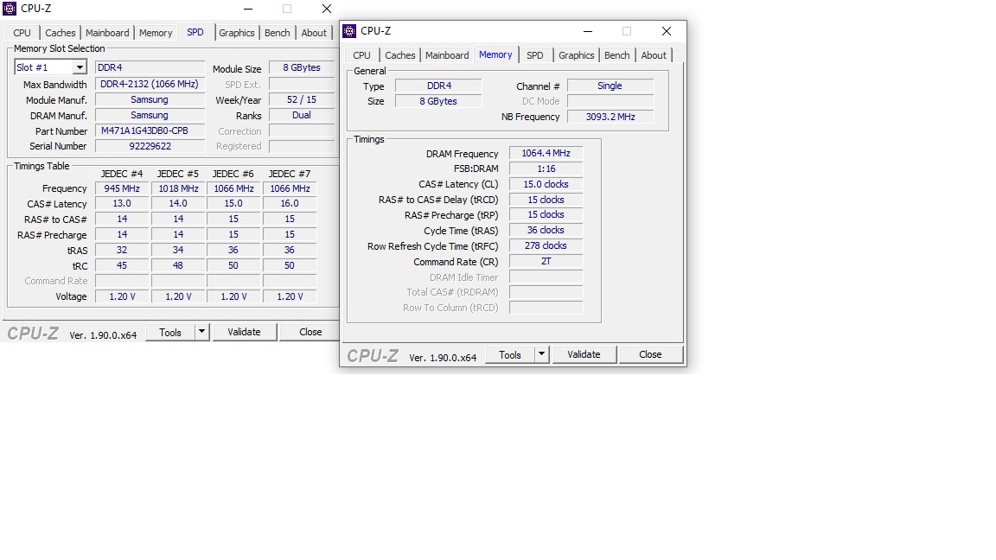The height and width of the screenshot is (560, 996).
Task: Click JEDEC #5 frequency 1018 MHz cell
Action: 178,188
